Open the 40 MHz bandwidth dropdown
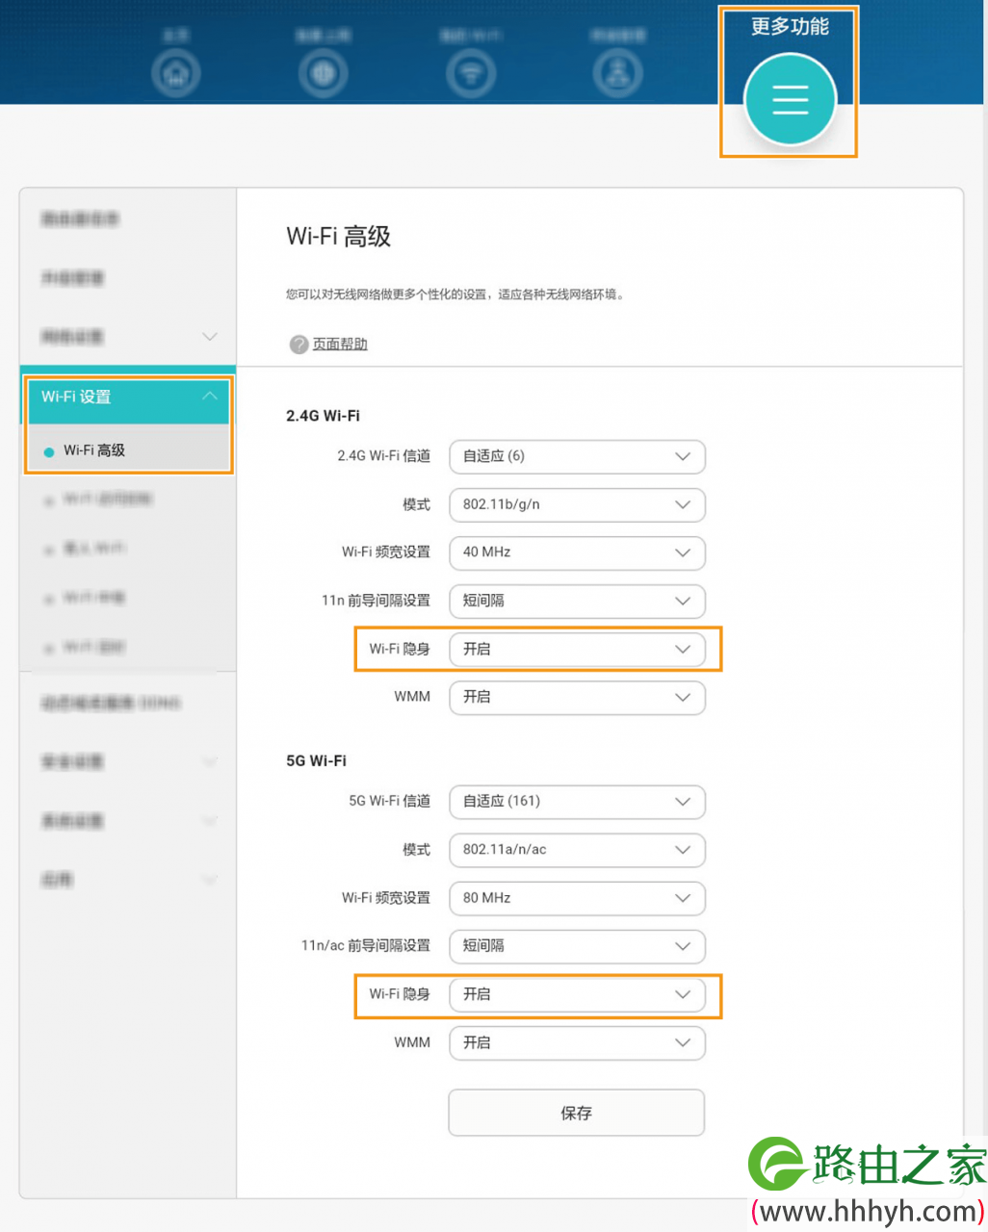Image resolution: width=988 pixels, height=1232 pixels. click(577, 552)
